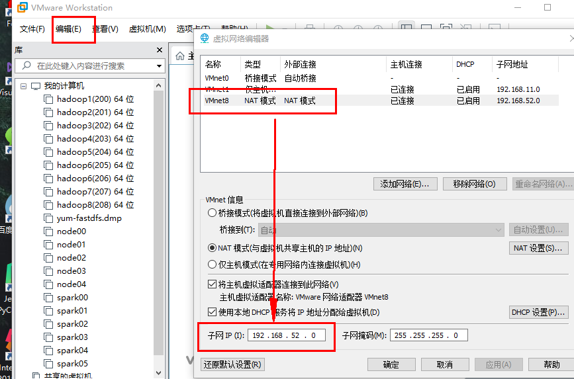Click the VM icon beside node02
This screenshot has height=379, width=574.
[48, 258]
